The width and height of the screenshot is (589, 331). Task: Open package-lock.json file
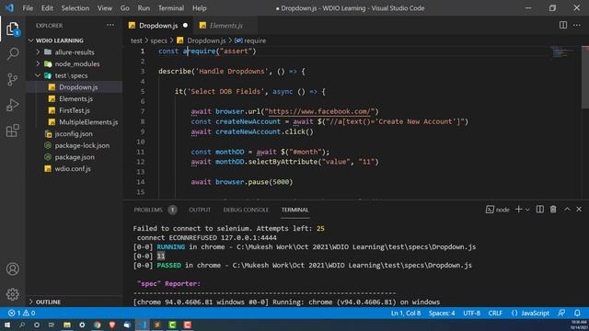[74, 145]
